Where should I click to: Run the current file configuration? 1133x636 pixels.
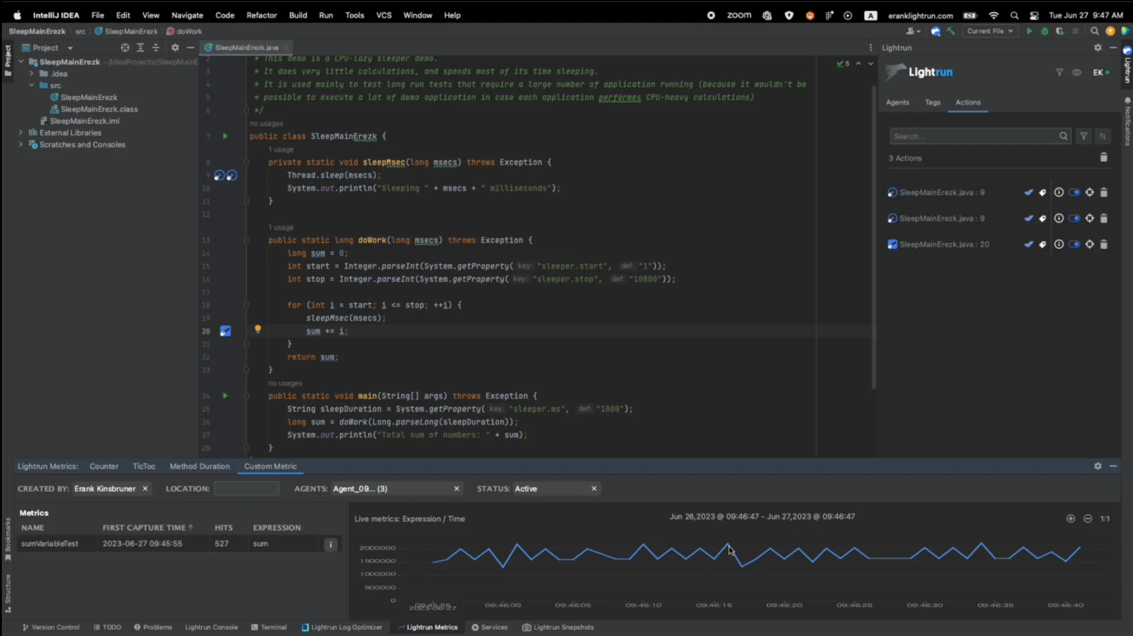pos(1030,31)
